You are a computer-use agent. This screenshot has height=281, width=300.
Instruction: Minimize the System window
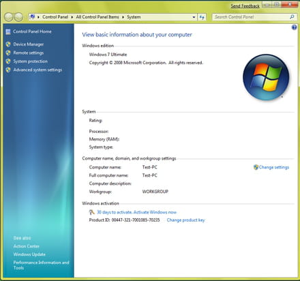[x=267, y=4]
